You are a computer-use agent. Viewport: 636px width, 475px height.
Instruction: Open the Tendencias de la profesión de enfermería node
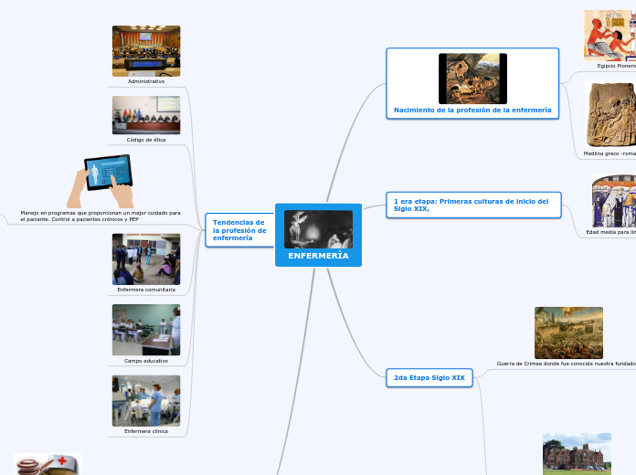coord(239,230)
